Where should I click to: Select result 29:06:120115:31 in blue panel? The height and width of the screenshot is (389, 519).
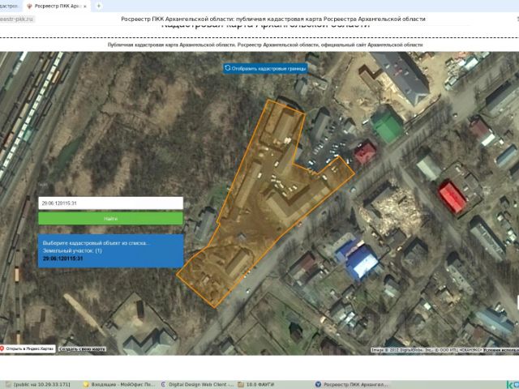point(63,259)
